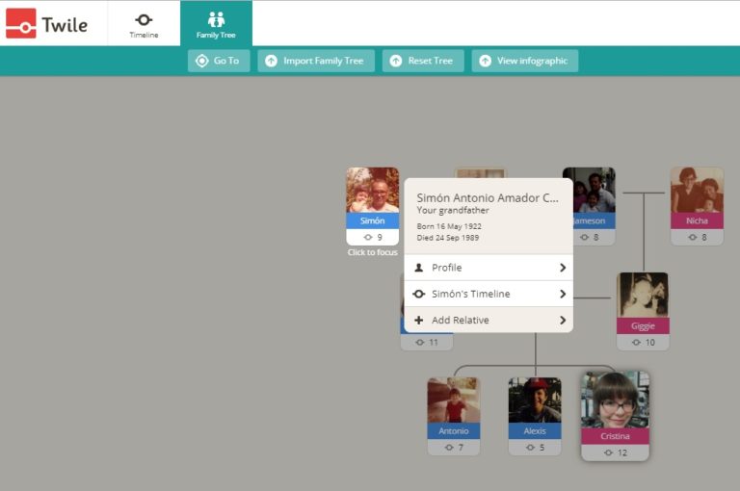Switch to the Family Tree tab
Image resolution: width=740 pixels, height=491 pixels.
tap(216, 24)
